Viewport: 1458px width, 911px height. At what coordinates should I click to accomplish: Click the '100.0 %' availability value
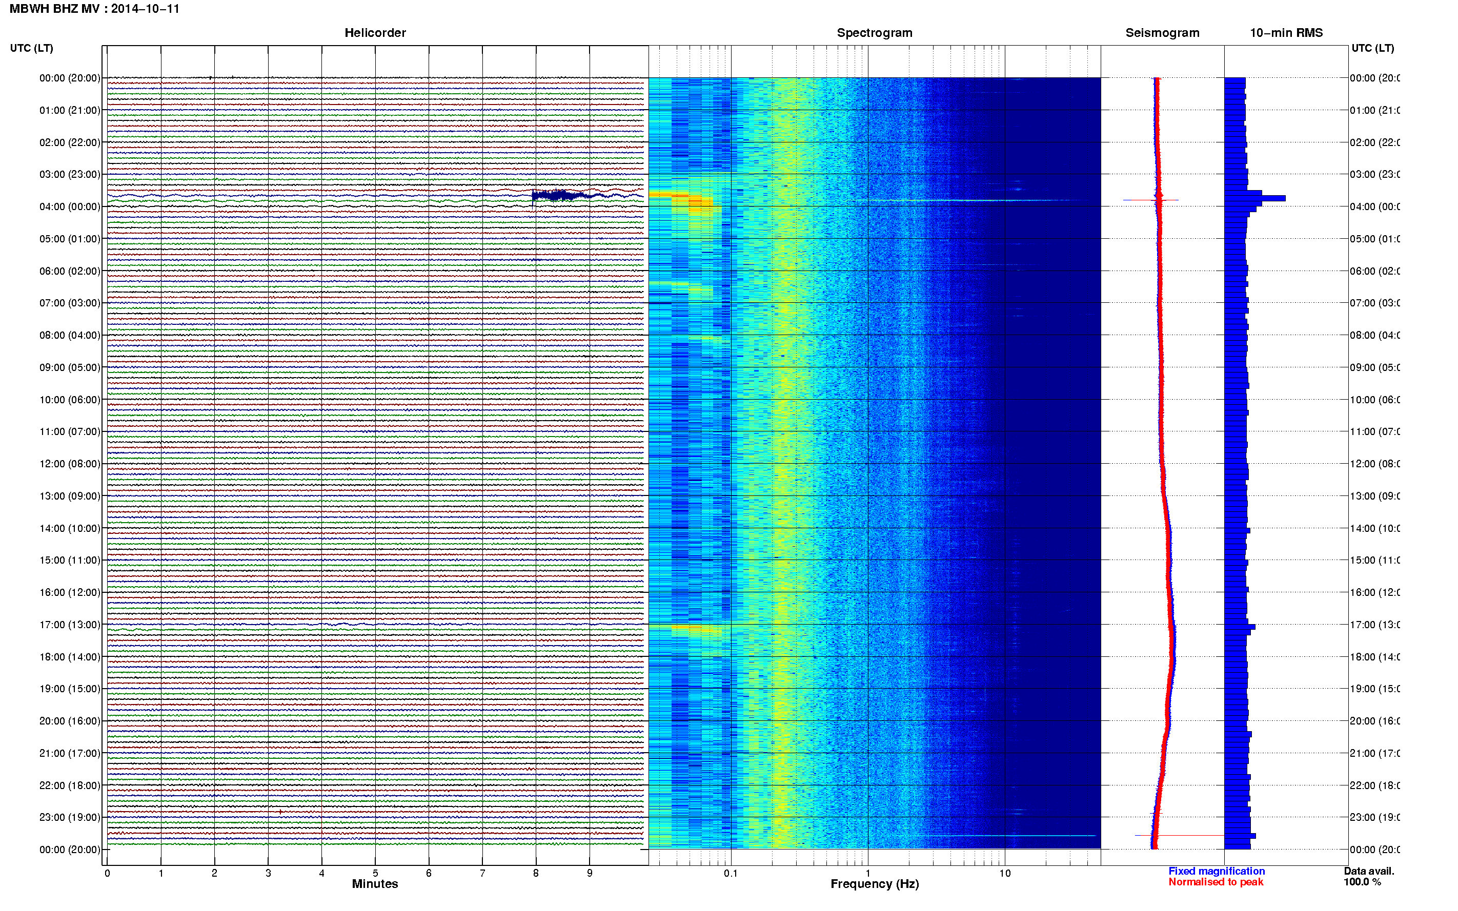click(1362, 882)
